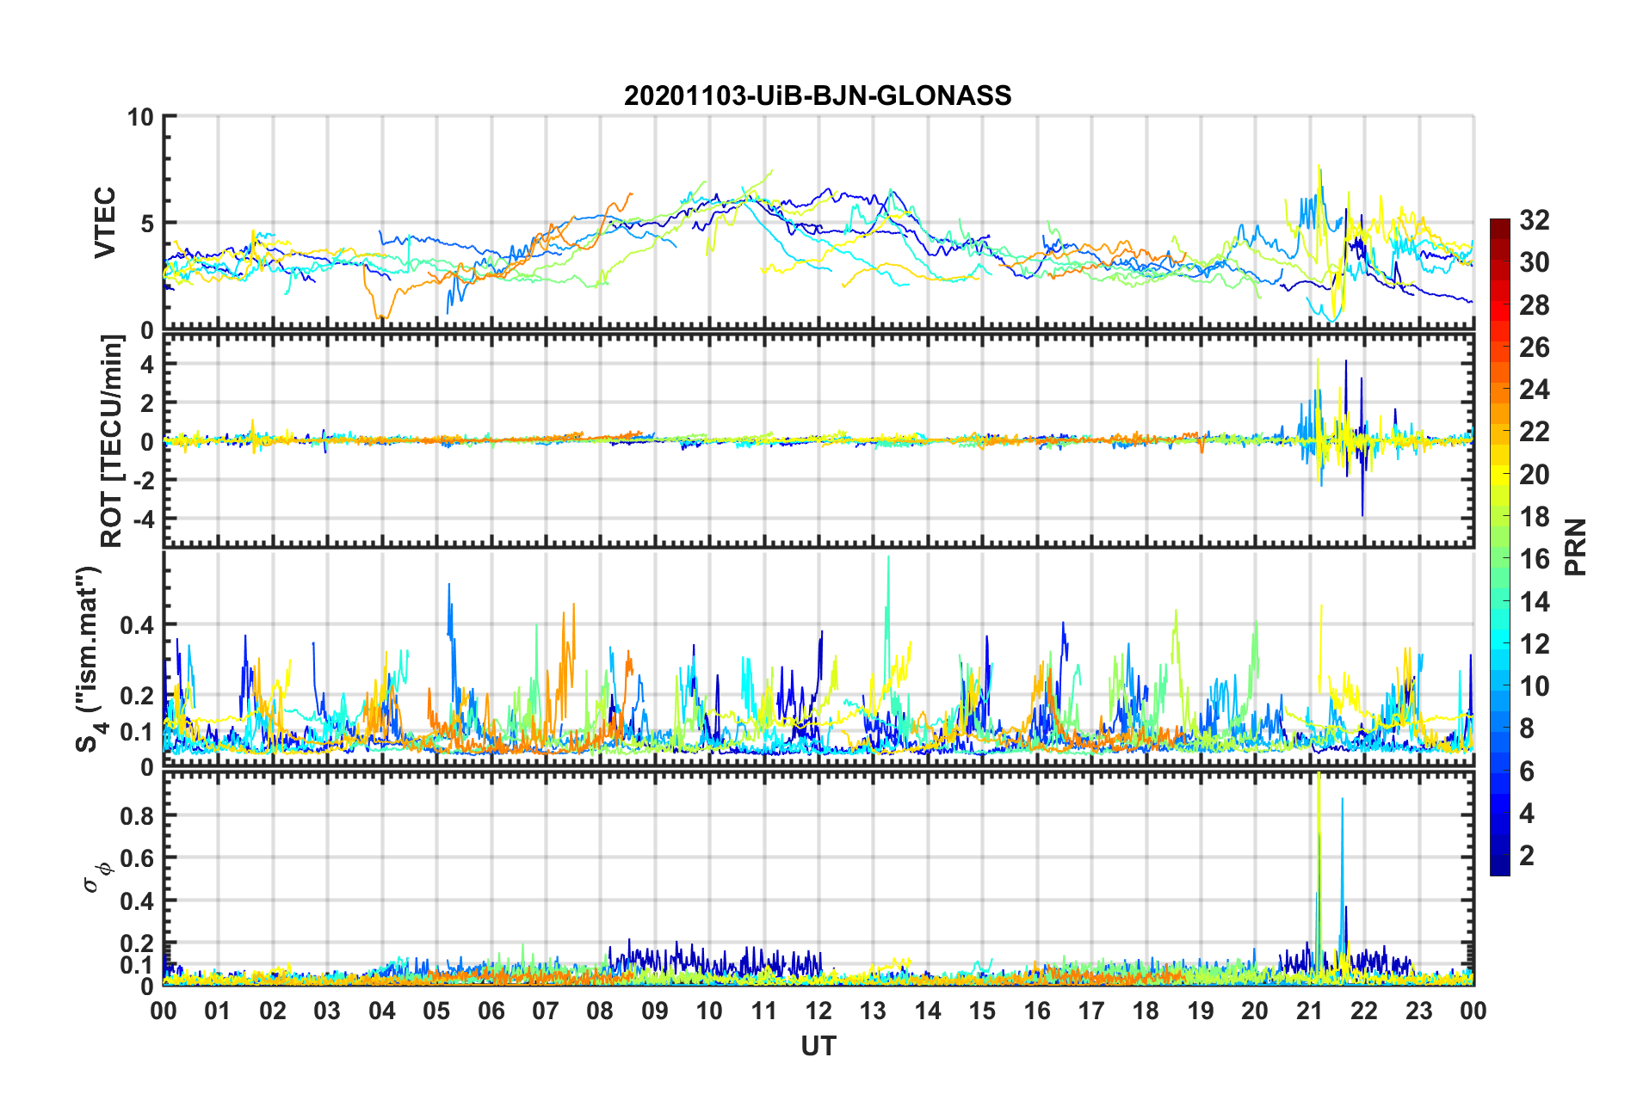The width and height of the screenshot is (1637, 1094).
Task: Click ROT axis tick label -4
Action: pos(142,519)
